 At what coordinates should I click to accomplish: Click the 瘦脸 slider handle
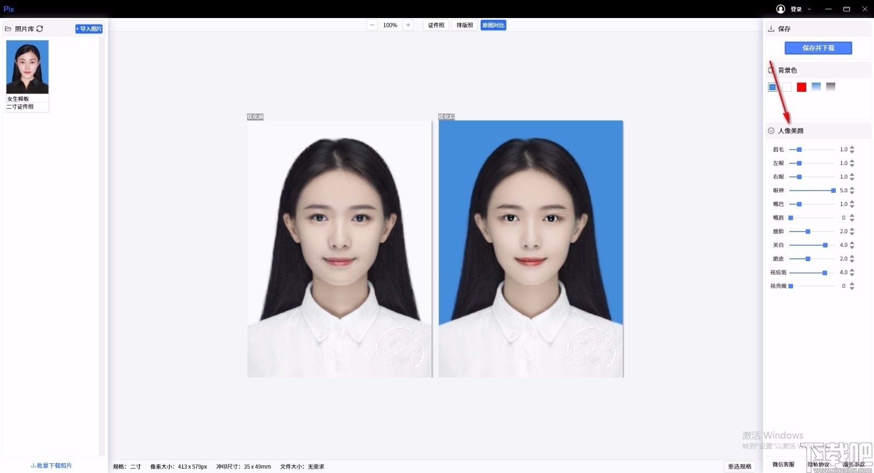[808, 232]
